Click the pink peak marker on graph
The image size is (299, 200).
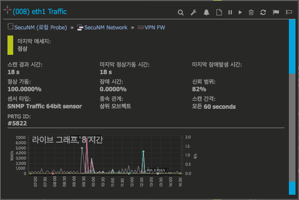click(86, 139)
